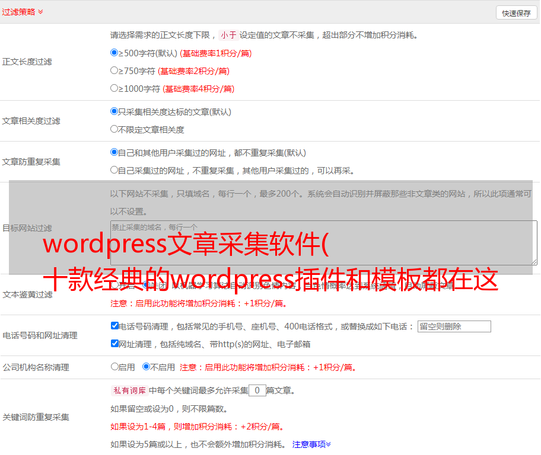
Task: Click the text 如果留空或设为0，则不限篇数。
Action: point(169,409)
